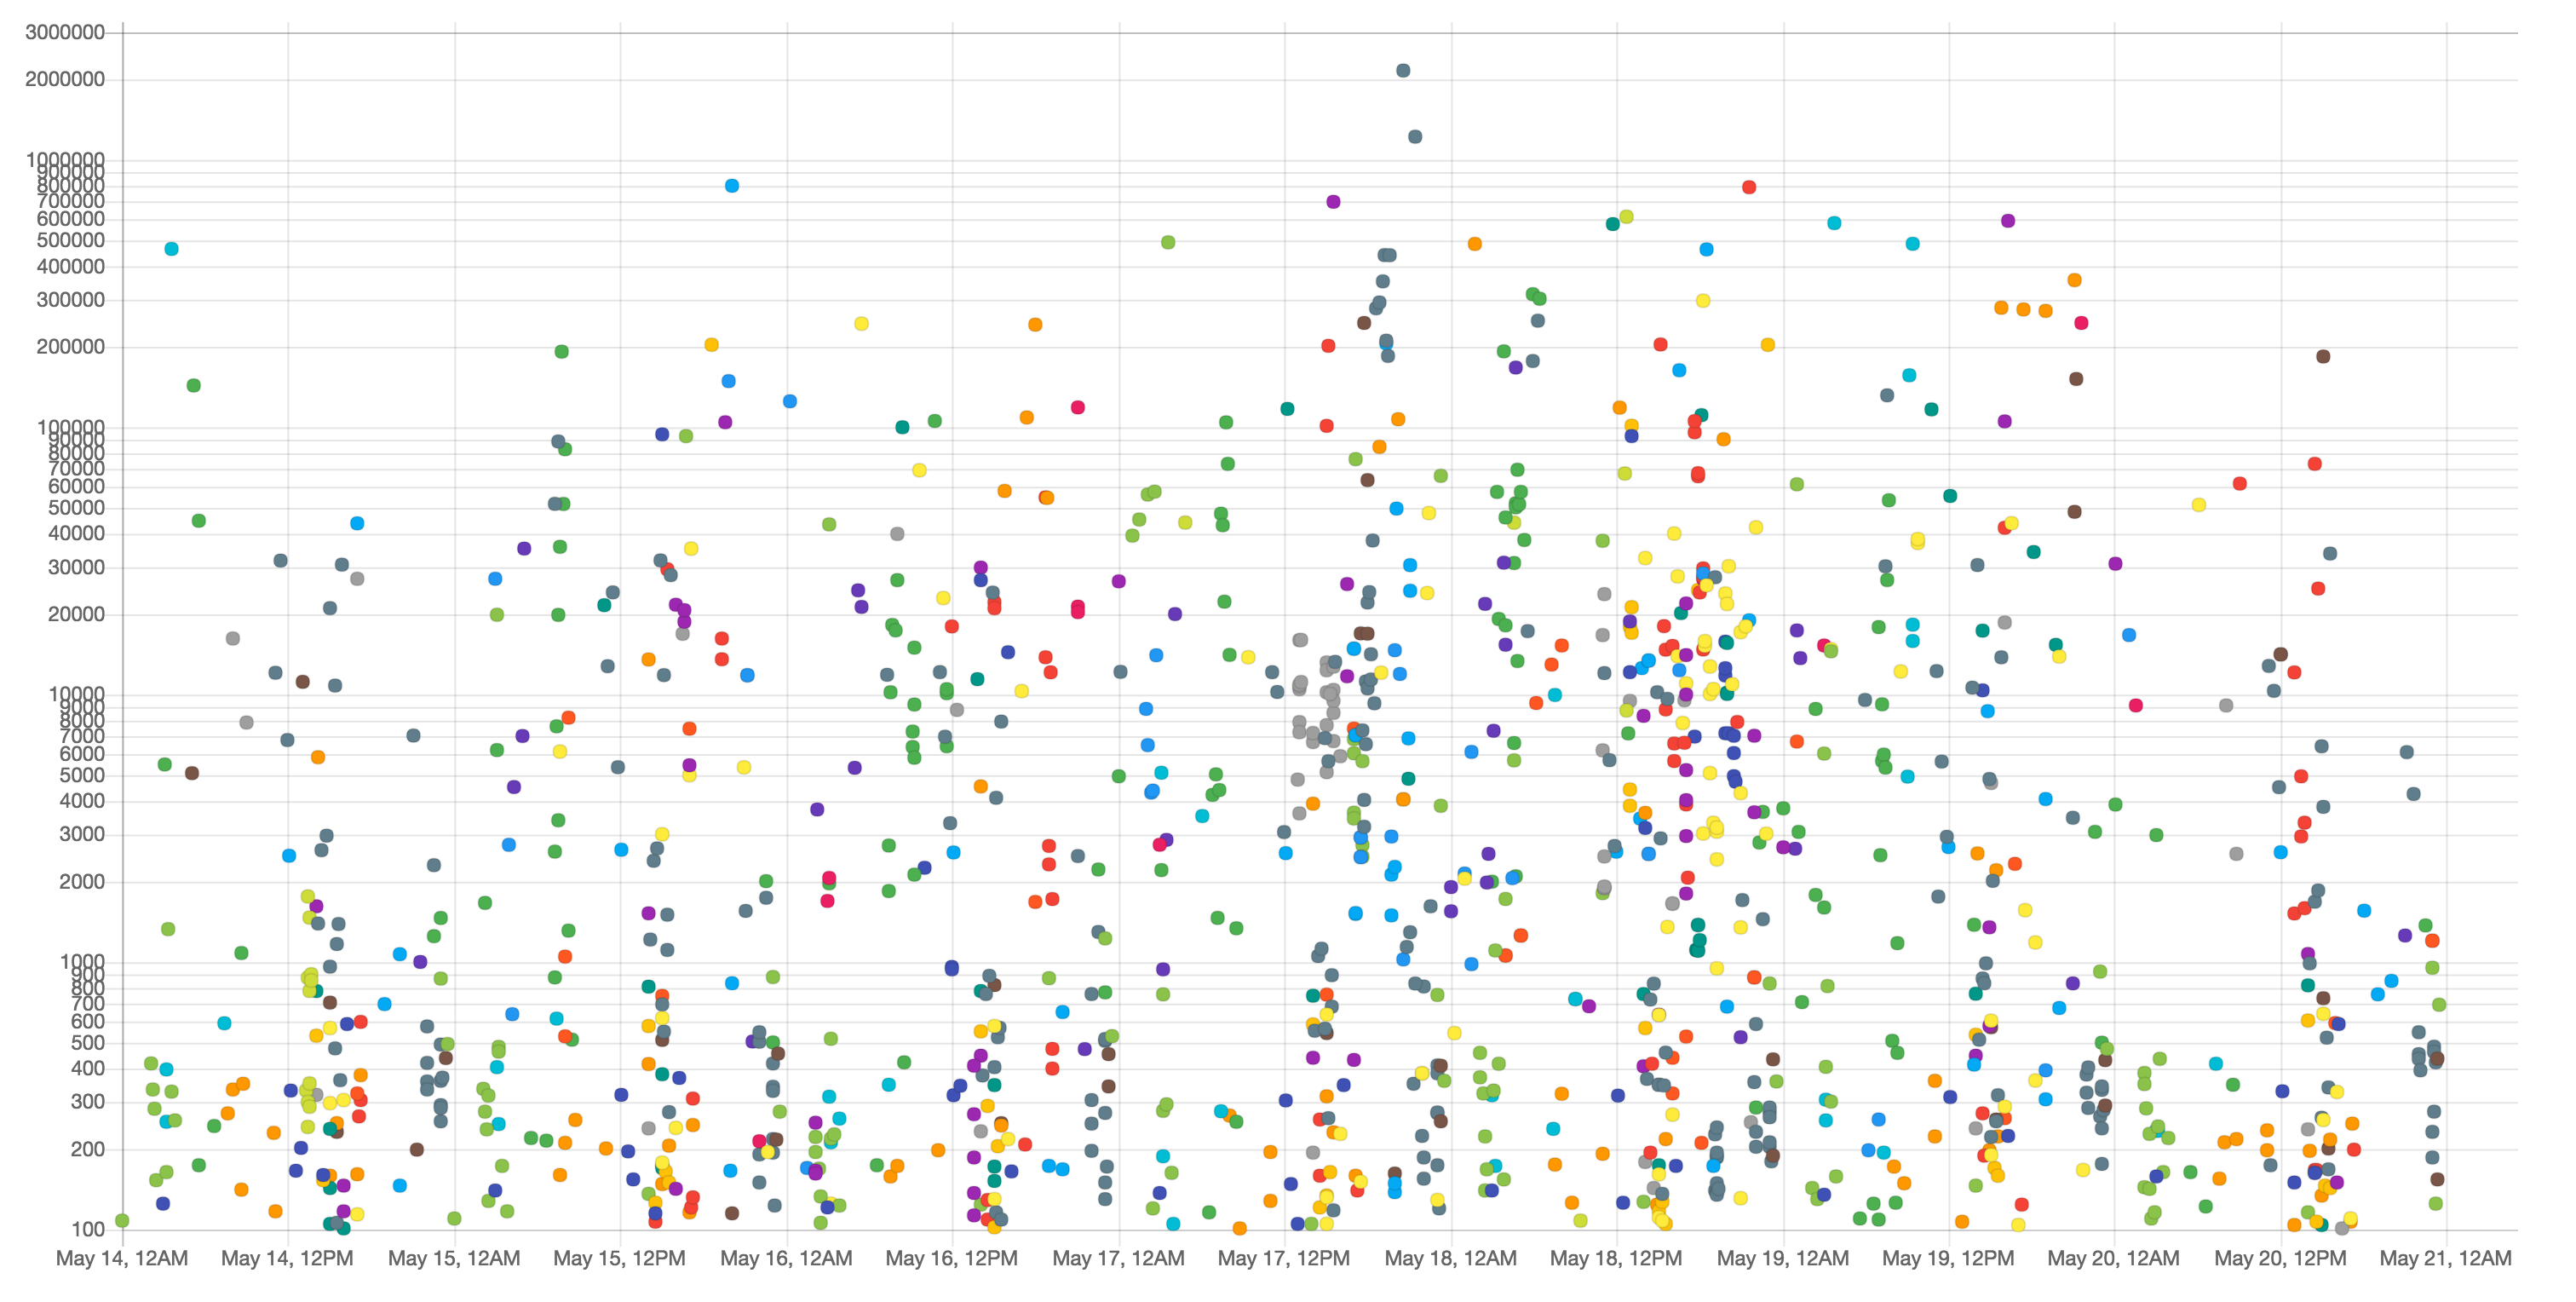2576x1302 pixels.
Task: Click the purple point near 700000 on May 17 afternoon
Action: click(x=1333, y=202)
